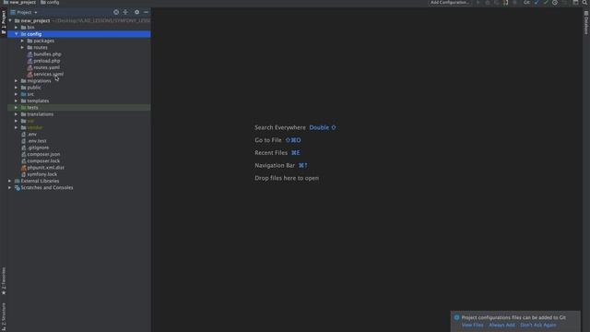Open Project panel settings gear
The width and height of the screenshot is (590, 332).
137,12
